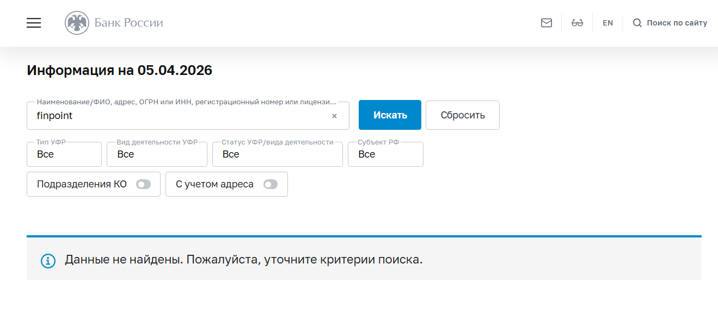The image size is (718, 320).
Task: Open the 'Тип УФР' dropdown
Action: click(64, 154)
